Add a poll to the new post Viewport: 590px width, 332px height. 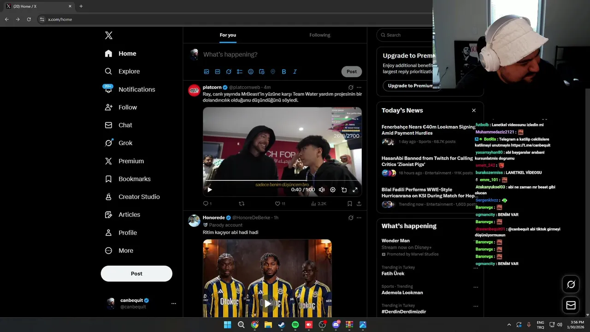240,71
